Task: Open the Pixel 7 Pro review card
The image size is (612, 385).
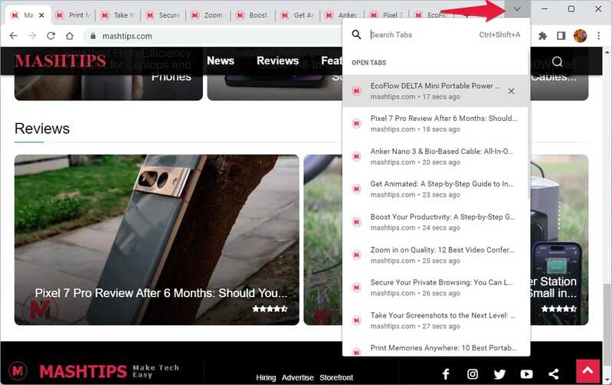Action: tap(157, 240)
